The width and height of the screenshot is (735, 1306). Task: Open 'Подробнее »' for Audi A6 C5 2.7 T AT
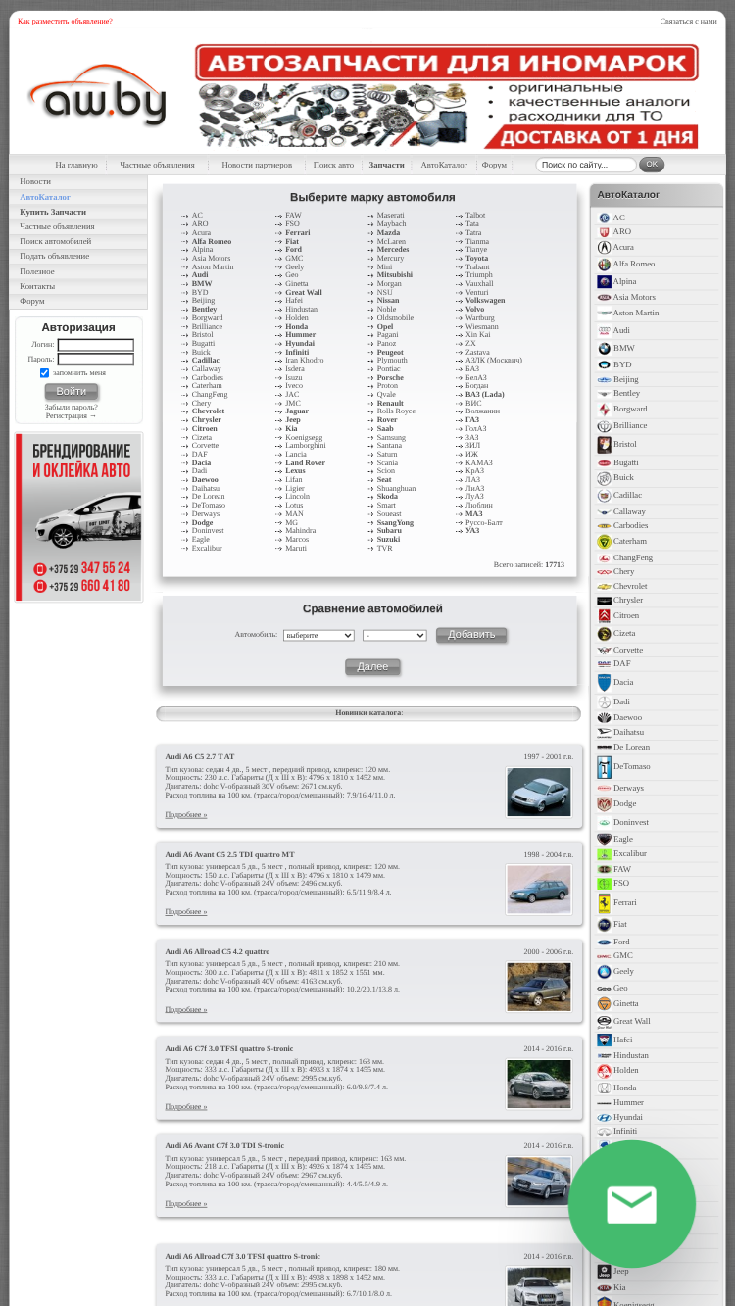point(186,814)
